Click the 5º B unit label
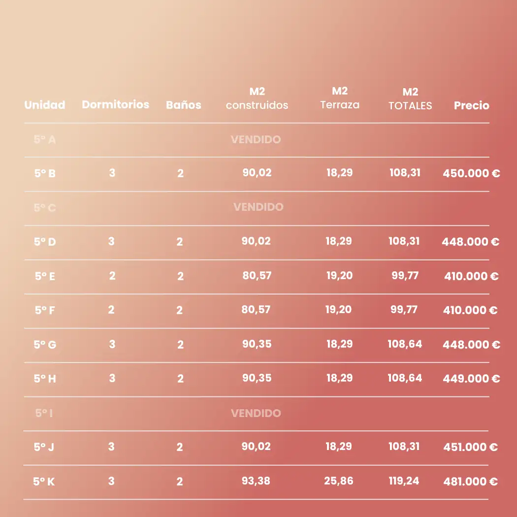 tap(45, 173)
